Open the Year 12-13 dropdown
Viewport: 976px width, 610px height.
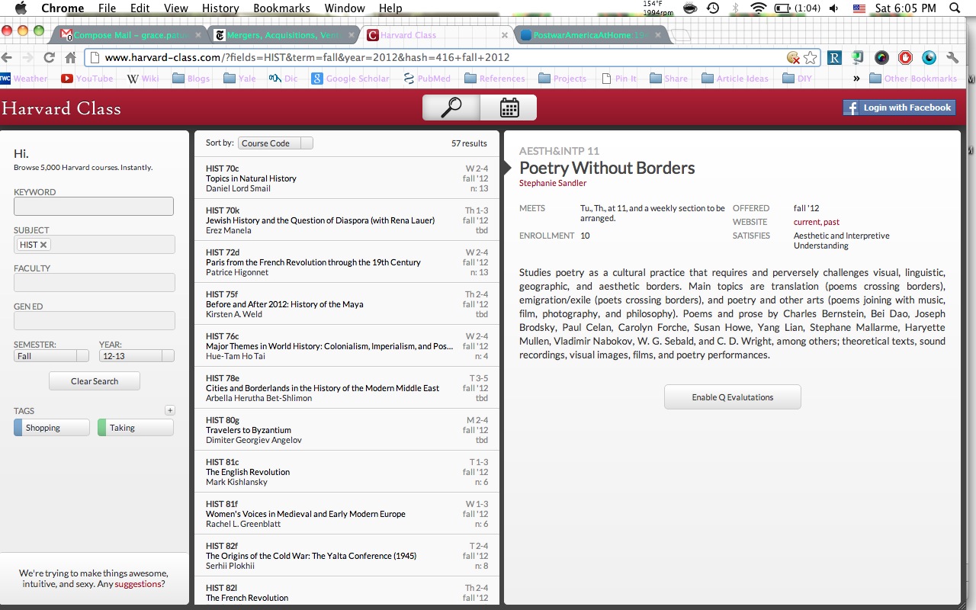point(136,356)
